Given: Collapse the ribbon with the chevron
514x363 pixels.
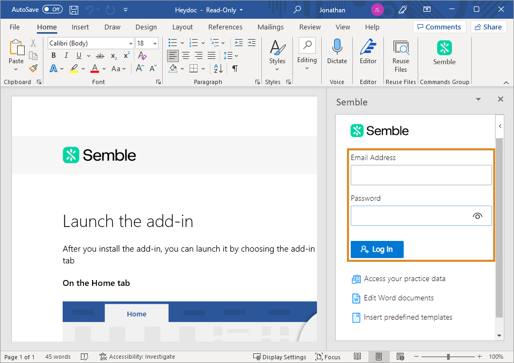Looking at the screenshot, I should (506, 82).
